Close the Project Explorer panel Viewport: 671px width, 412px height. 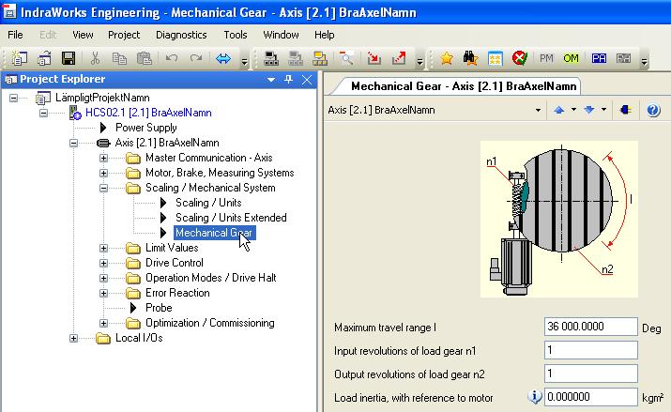[x=307, y=80]
